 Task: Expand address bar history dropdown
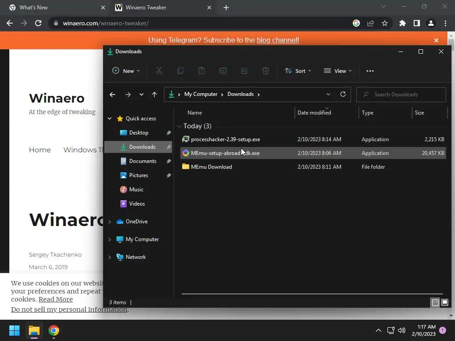click(328, 94)
